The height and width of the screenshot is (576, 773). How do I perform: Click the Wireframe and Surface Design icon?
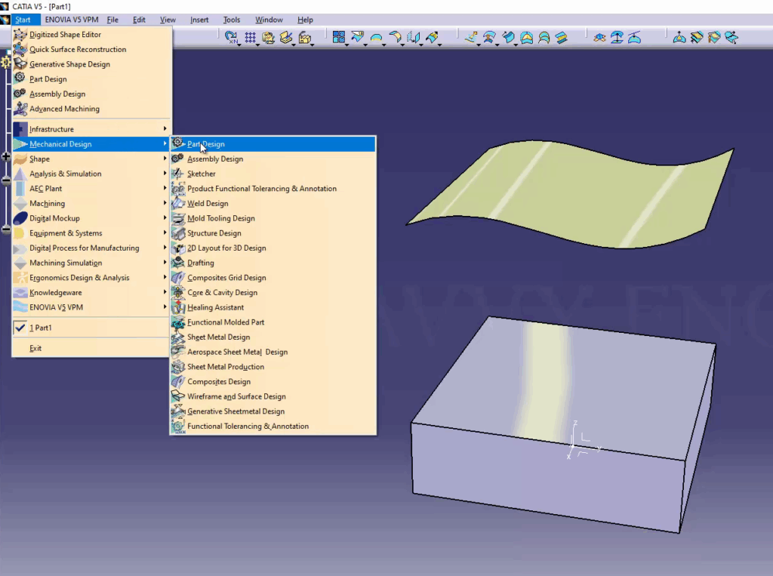179,396
